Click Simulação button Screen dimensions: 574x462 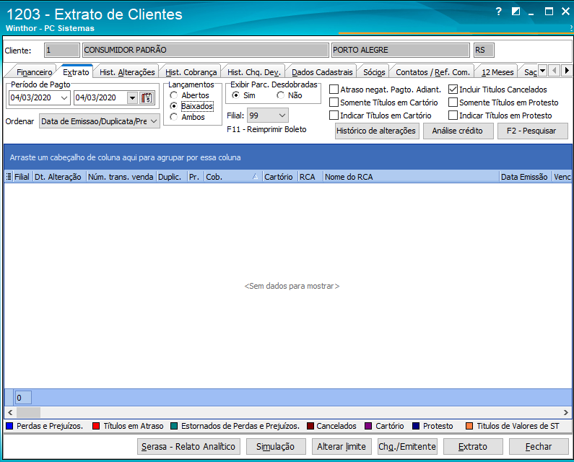[275, 447]
